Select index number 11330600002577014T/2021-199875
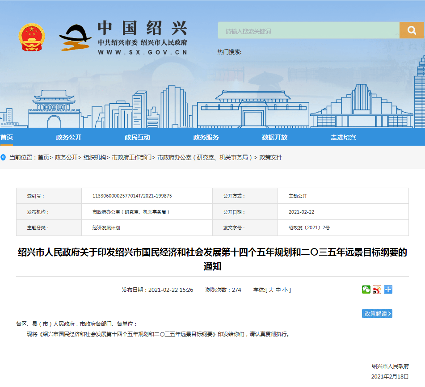 (132, 196)
